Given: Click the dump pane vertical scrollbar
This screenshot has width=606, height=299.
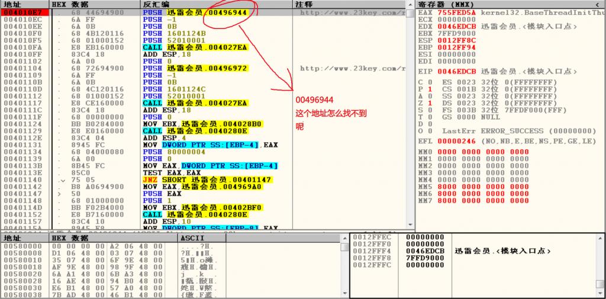Looking at the screenshot, I should point(346,266).
